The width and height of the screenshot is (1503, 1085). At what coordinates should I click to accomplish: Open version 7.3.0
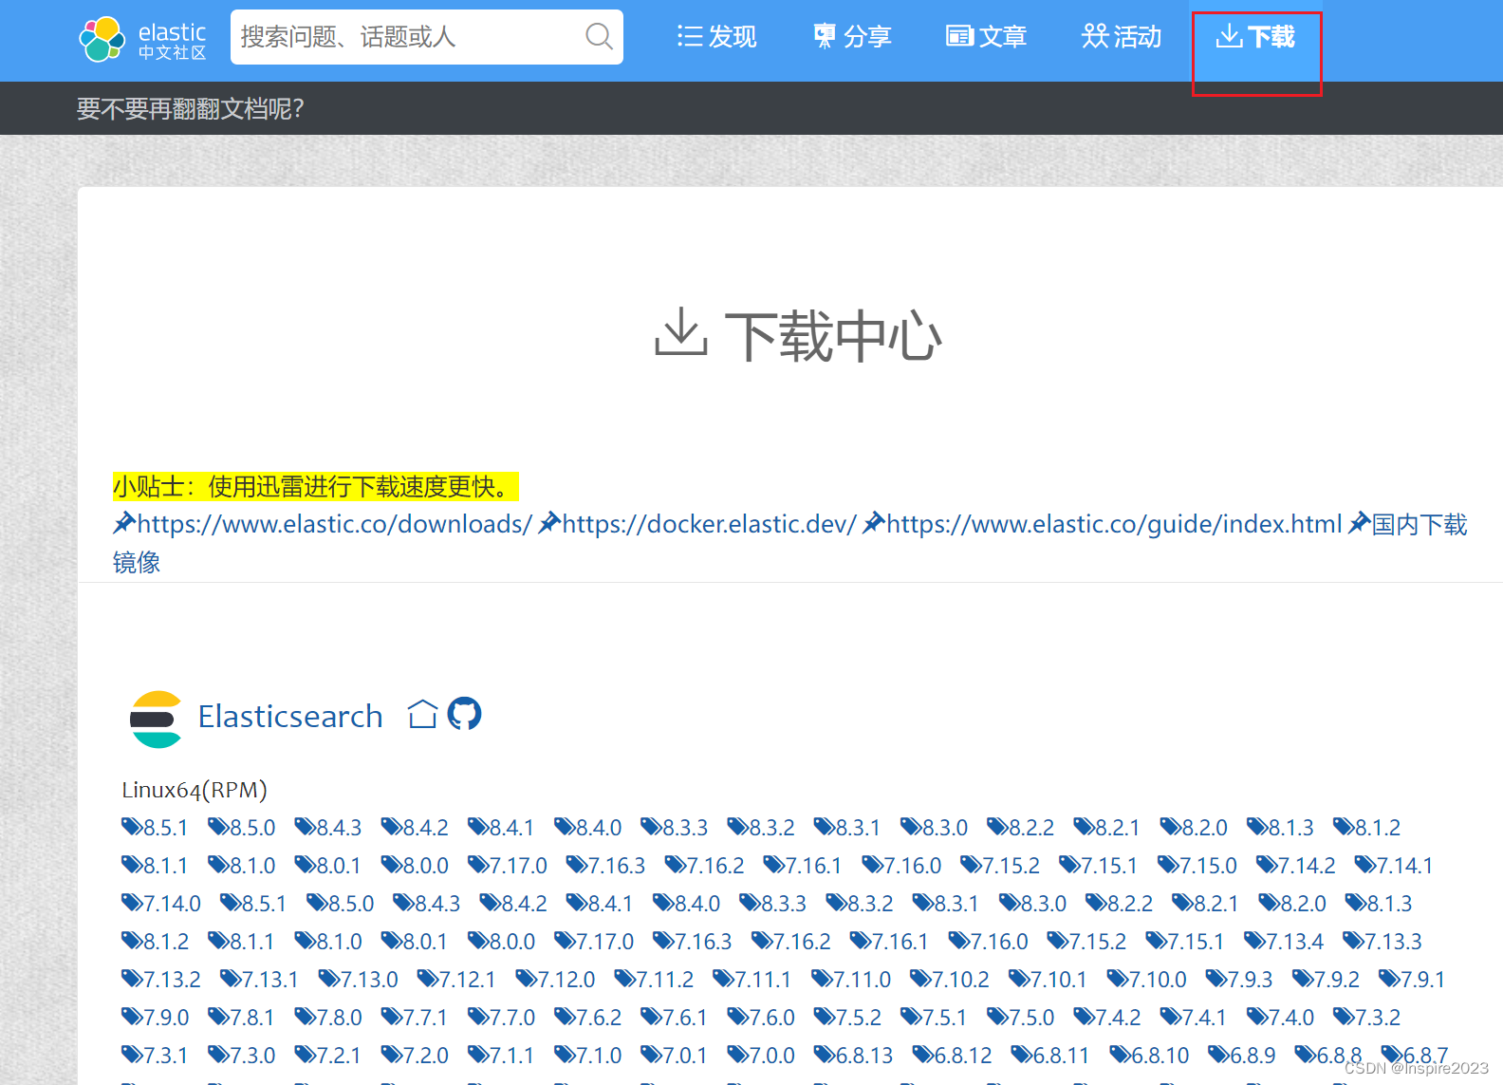click(x=242, y=1056)
